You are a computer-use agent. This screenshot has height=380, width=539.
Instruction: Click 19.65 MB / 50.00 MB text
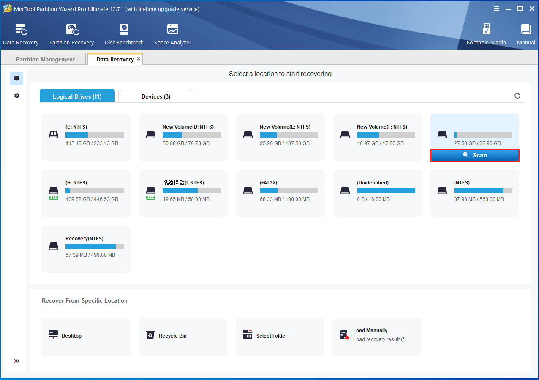tap(186, 199)
